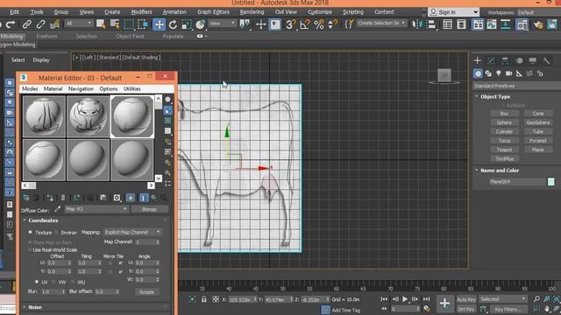Viewport: 561px width, 315px height.
Task: Select the Texture radio button
Action: tap(30, 232)
